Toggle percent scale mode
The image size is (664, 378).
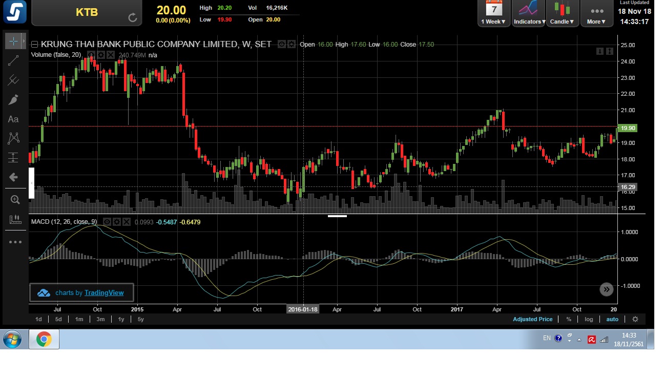coord(569,319)
